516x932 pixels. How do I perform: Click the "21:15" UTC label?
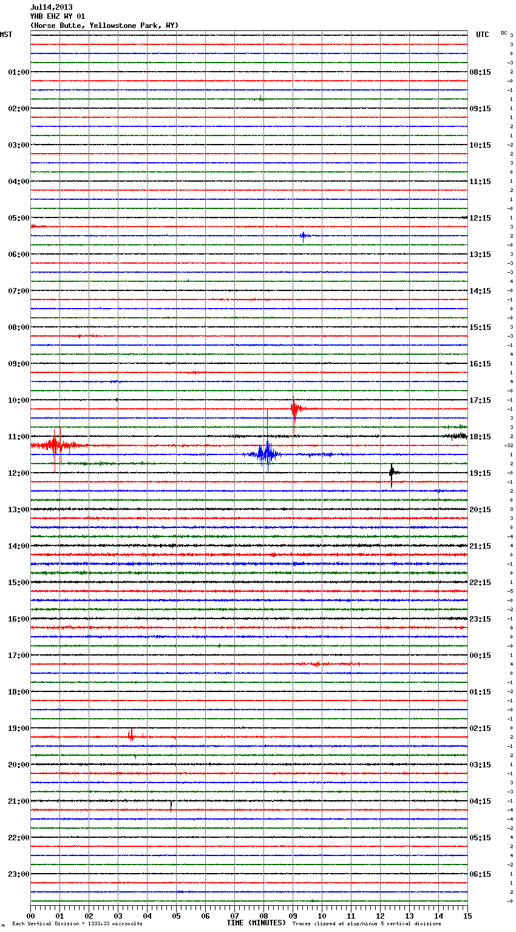[x=480, y=546]
